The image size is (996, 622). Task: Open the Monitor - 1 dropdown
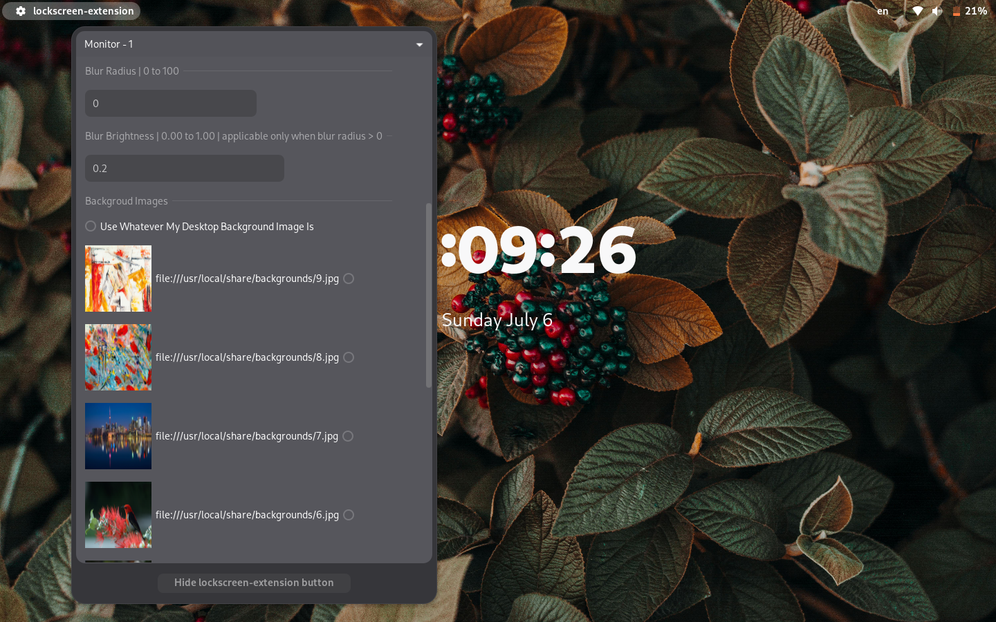click(x=254, y=44)
